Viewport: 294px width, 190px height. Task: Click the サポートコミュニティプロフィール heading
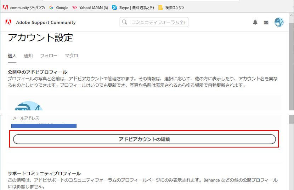44,173
